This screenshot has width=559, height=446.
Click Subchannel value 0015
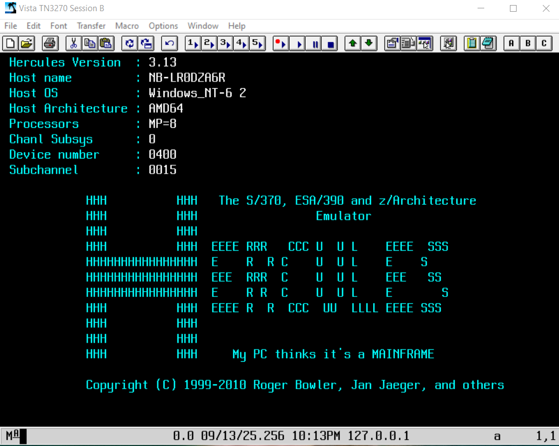tap(162, 170)
